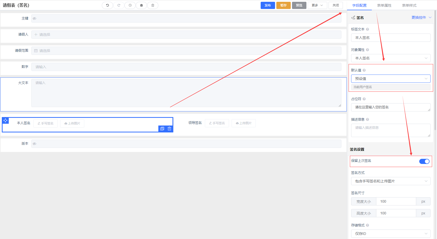This screenshot has height=239, width=437.
Task: Click the undo icon in toolbar
Action: [107, 5]
